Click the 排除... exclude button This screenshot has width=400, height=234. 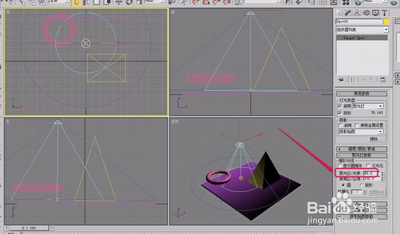(x=376, y=139)
